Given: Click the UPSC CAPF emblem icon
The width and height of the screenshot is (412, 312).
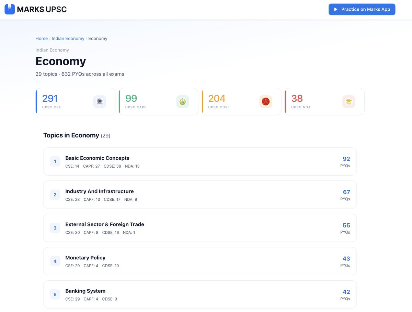Looking at the screenshot, I should (x=183, y=102).
